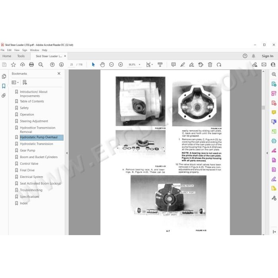Open the Boom and Bucket Cylinders bookmark
Screen dimensions: 278x278
click(x=39, y=157)
